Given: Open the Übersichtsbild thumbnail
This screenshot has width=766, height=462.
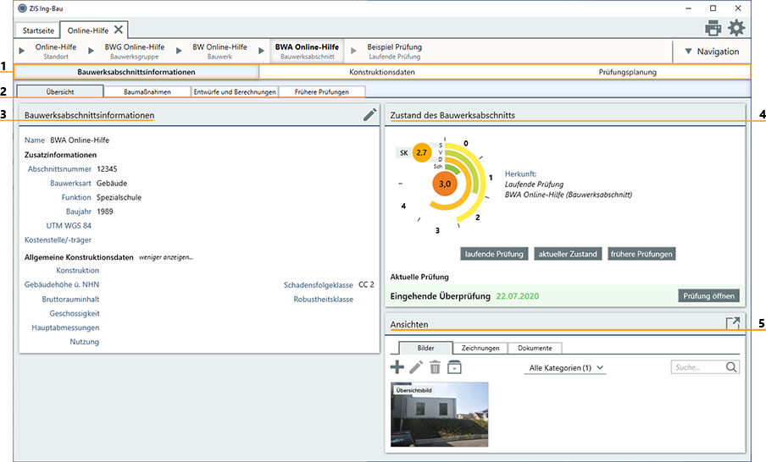Looking at the screenshot, I should [x=439, y=415].
